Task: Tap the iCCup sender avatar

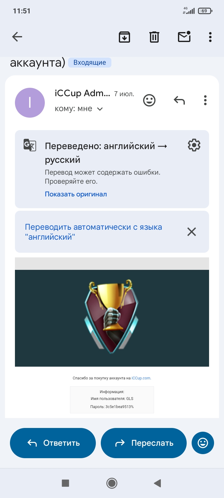Action: (x=30, y=103)
